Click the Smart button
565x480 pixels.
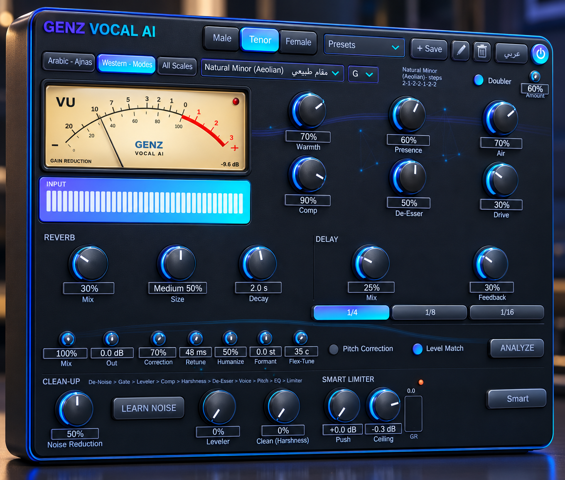click(517, 399)
